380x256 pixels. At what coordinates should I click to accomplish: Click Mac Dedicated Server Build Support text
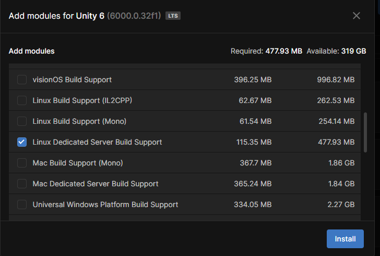tap(96, 184)
